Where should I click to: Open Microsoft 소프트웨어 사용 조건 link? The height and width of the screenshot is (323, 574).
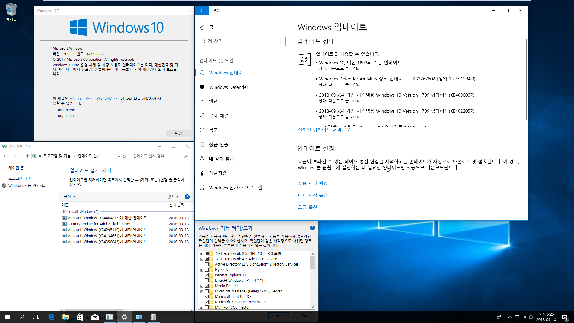pos(95,99)
